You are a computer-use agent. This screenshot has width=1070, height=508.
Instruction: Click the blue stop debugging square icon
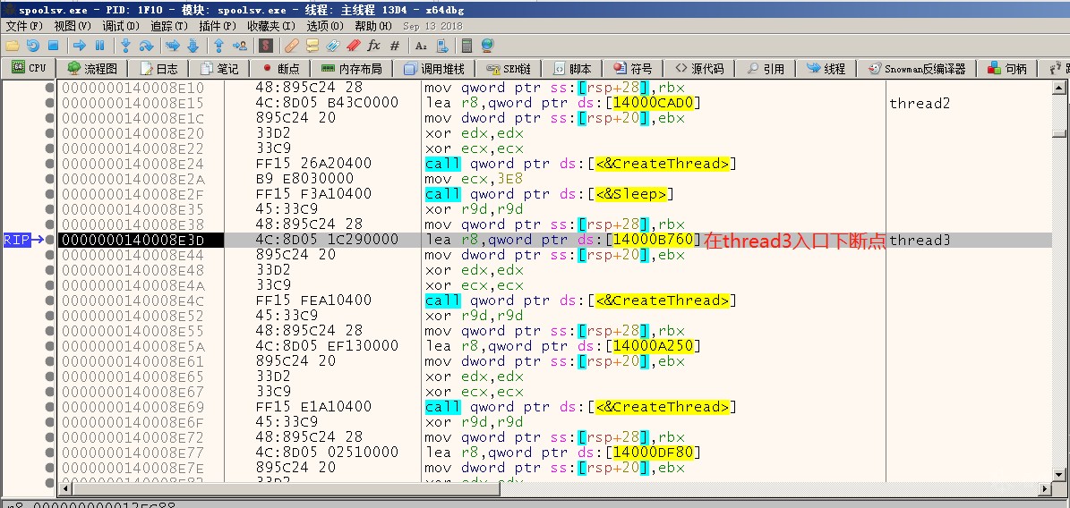pyautogui.click(x=53, y=46)
